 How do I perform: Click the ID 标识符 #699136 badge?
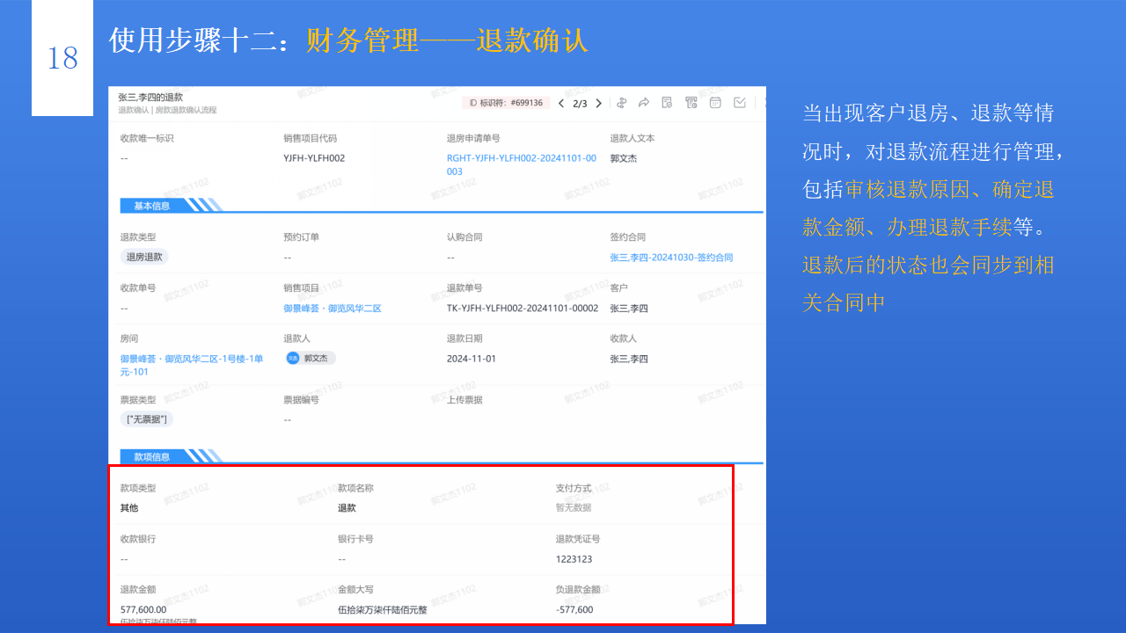click(x=504, y=103)
